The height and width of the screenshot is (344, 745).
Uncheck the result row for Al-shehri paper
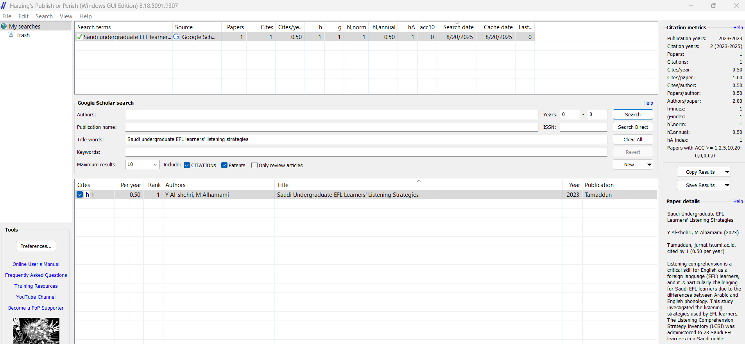coord(80,194)
